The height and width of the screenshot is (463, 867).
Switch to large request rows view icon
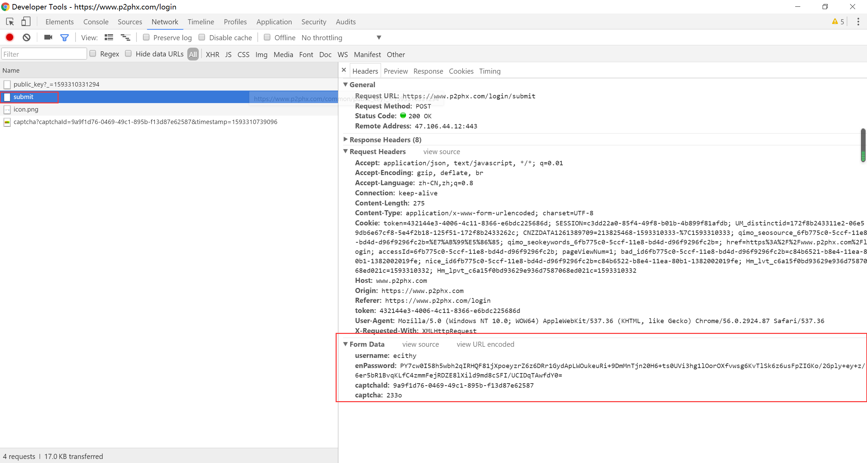[x=109, y=38]
